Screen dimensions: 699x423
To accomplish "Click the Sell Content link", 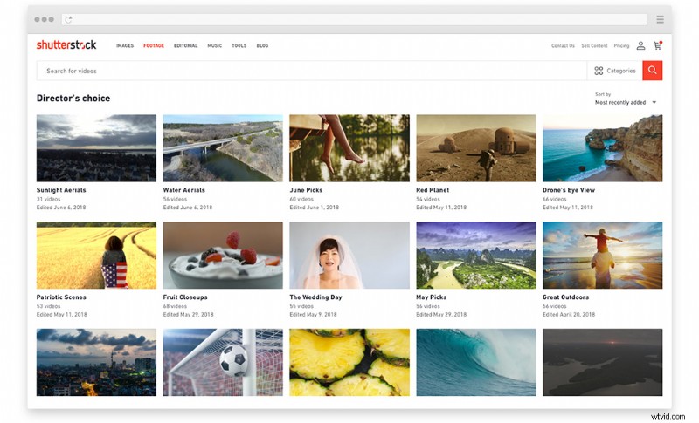I will click(x=594, y=46).
